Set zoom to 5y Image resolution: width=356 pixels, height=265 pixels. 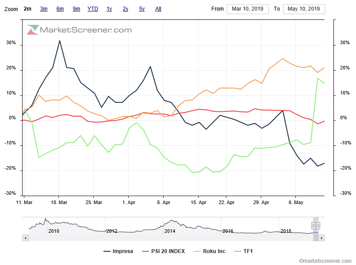(142, 9)
